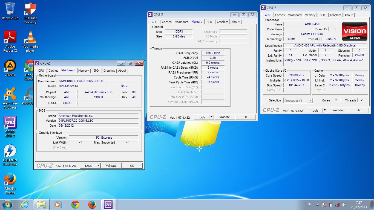Open Mozilla Firefox desktop shortcut
This screenshot has width=374, height=210.
coord(10,184)
